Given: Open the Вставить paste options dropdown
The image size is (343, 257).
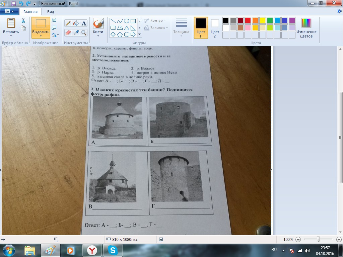Looking at the screenshot, I should tap(11, 36).
